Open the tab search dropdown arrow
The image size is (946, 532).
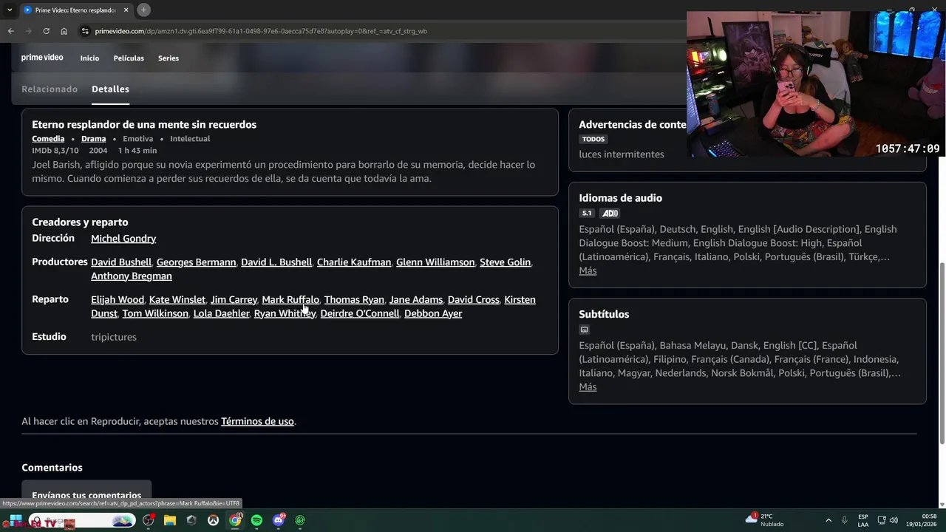[x=10, y=10]
